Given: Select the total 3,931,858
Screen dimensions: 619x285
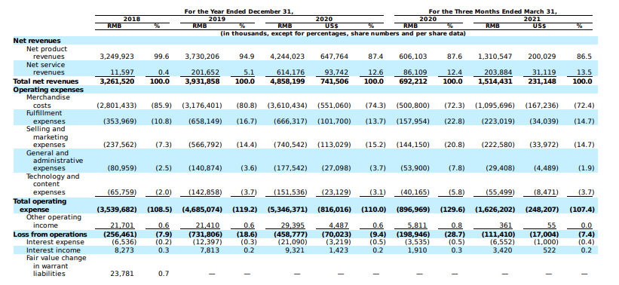Looking at the screenshot, I should tap(202, 81).
